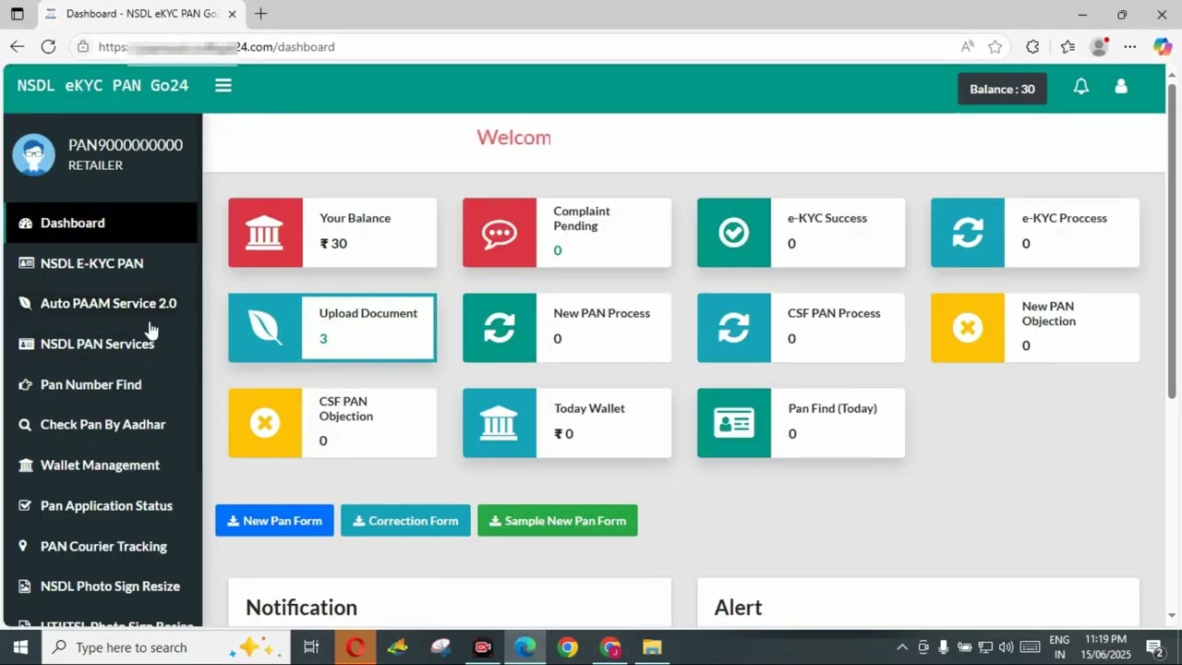Viewport: 1182px width, 665px height.
Task: Click the Read aloud icon
Action: 967,47
